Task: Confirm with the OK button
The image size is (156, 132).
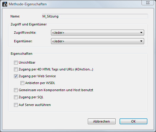Action: tap(133, 121)
